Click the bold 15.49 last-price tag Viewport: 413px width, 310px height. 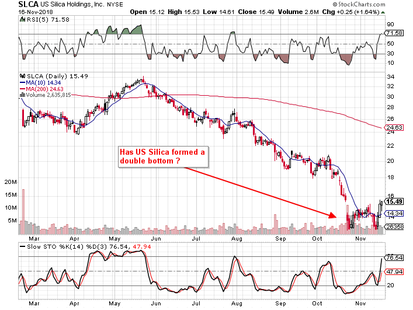pos(394,202)
